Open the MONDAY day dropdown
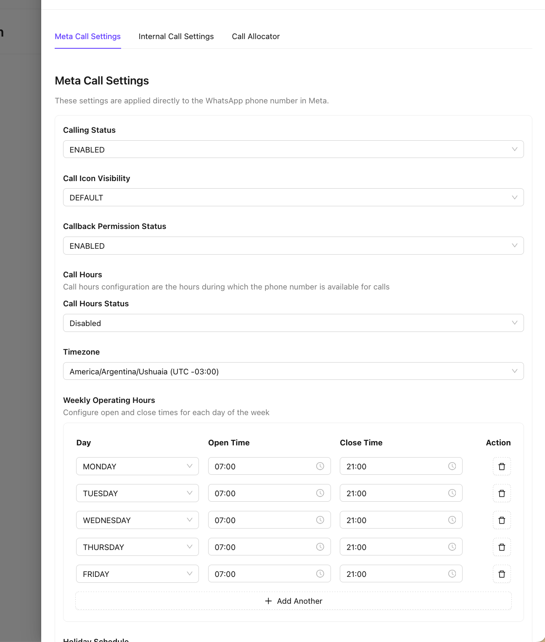This screenshot has height=642, width=545. tap(138, 466)
